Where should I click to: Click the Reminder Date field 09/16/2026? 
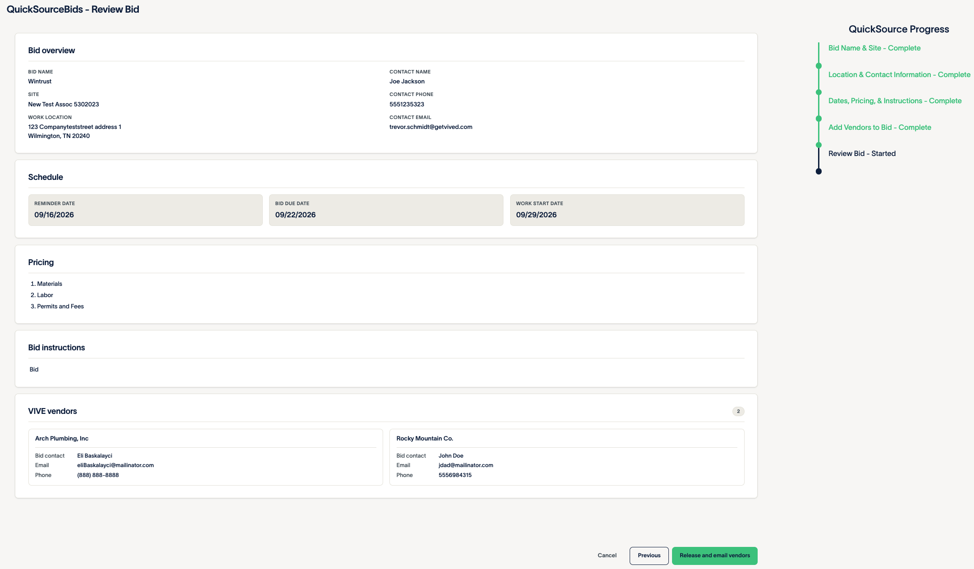coord(145,210)
